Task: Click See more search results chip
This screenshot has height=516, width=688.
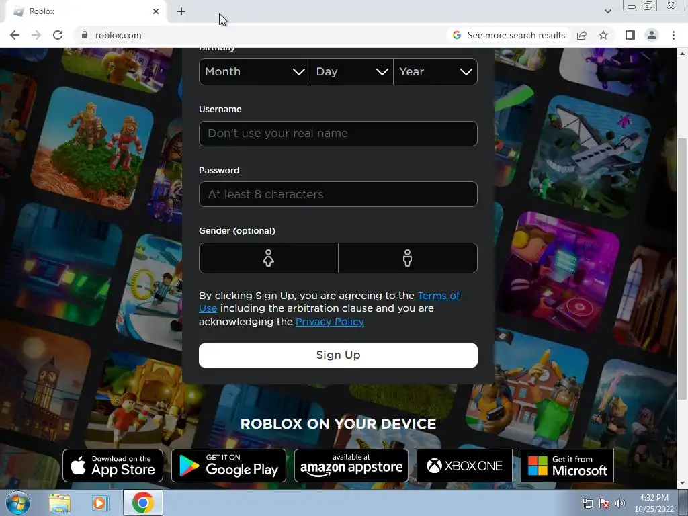Action: (x=509, y=35)
